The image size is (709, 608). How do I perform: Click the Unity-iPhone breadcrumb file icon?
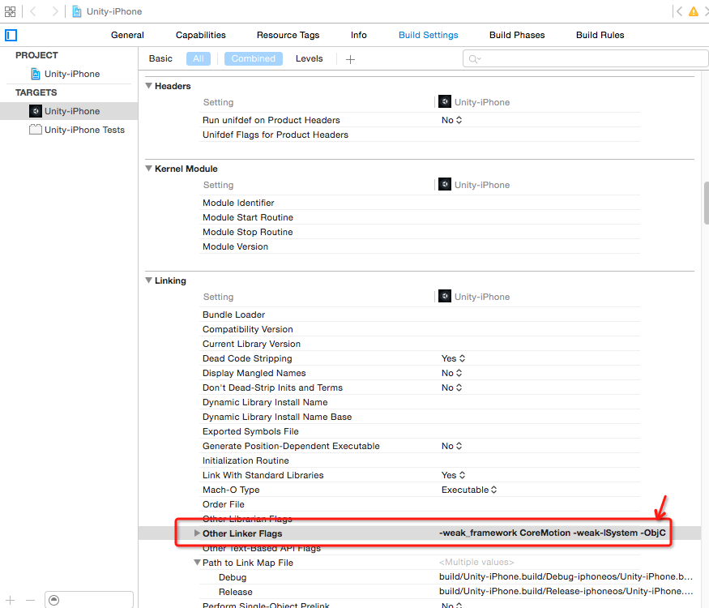(x=77, y=11)
